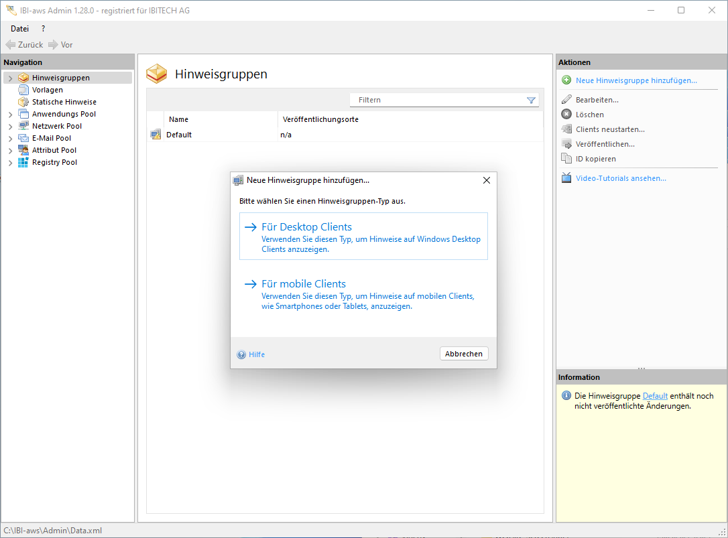The height and width of the screenshot is (538, 728).
Task: Click the Löschen delete icon
Action: click(566, 115)
